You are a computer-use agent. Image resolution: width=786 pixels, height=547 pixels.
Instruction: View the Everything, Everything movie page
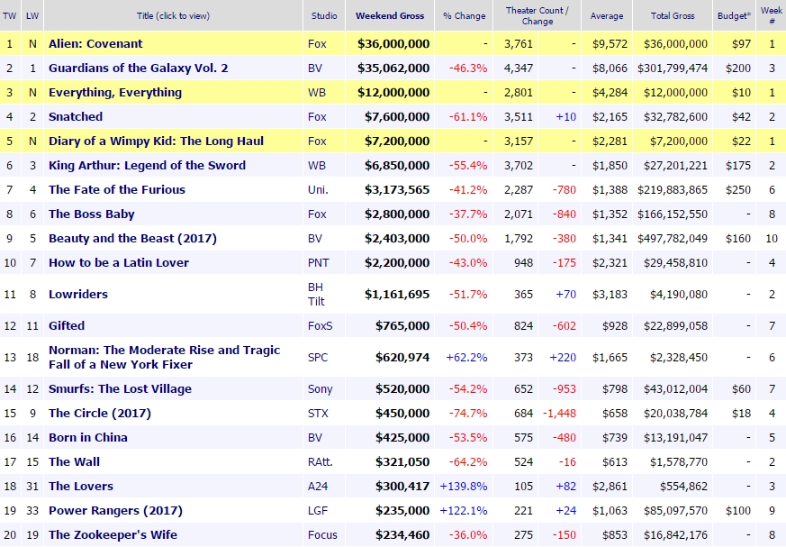click(x=114, y=92)
